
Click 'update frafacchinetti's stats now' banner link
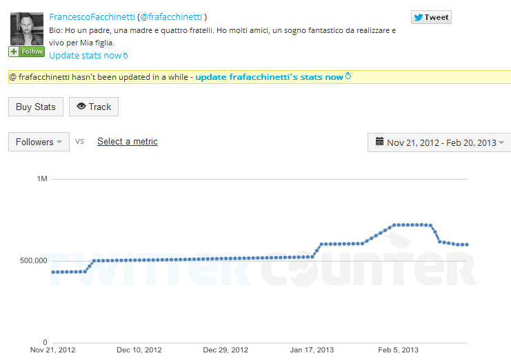[269, 77]
